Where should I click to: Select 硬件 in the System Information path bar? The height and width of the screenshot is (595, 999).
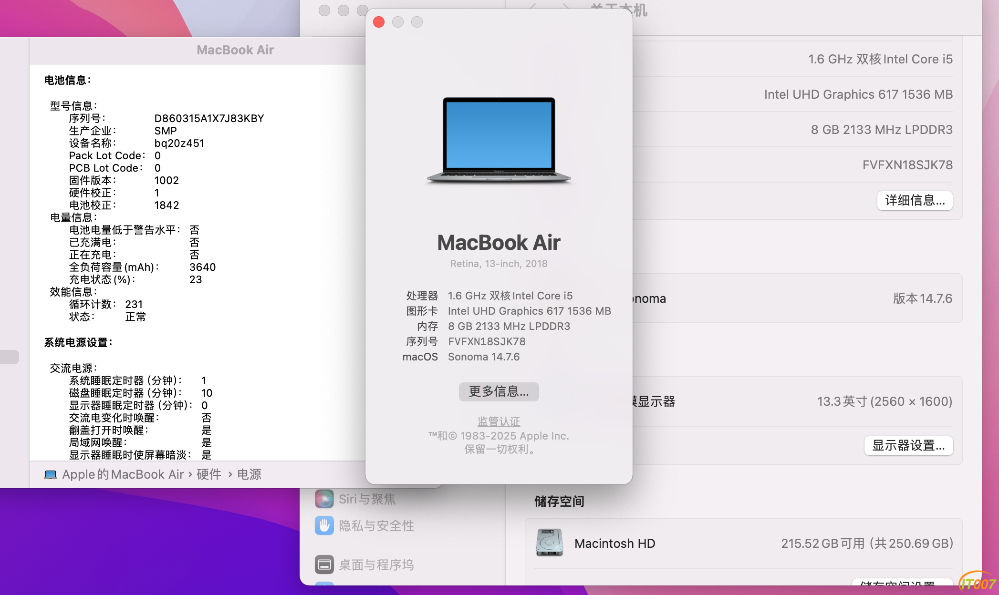209,474
